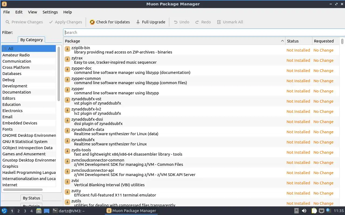Click the Preview Changes magnifier item
Screen dimensions: 345x215
(x=24, y=22)
